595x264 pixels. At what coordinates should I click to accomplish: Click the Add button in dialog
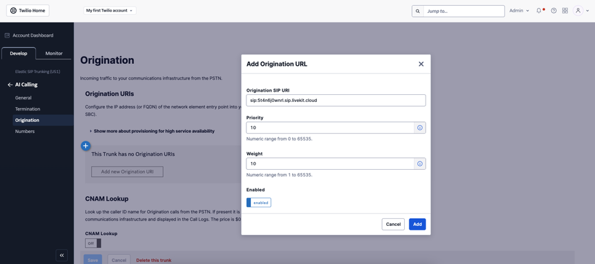click(417, 224)
